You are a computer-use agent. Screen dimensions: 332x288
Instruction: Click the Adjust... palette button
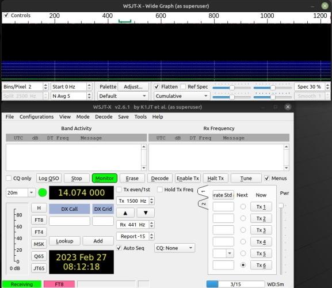pyautogui.click(x=133, y=86)
